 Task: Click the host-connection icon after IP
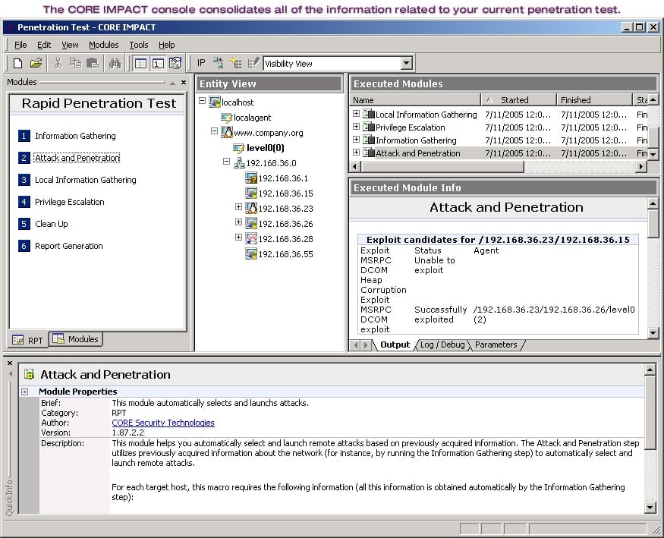[218, 64]
